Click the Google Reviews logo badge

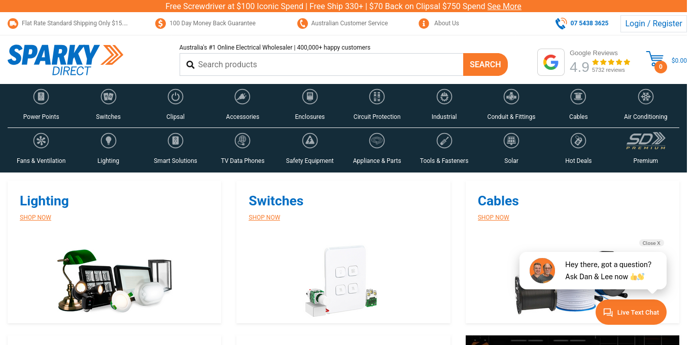[551, 62]
